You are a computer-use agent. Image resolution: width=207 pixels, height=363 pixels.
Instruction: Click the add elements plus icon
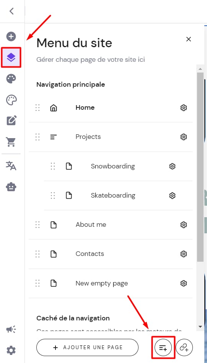11,36
